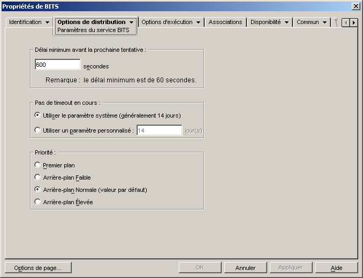The image size is (363, 278).
Task: Expand the Commun tab dropdown arrow
Action: [x=324, y=22]
